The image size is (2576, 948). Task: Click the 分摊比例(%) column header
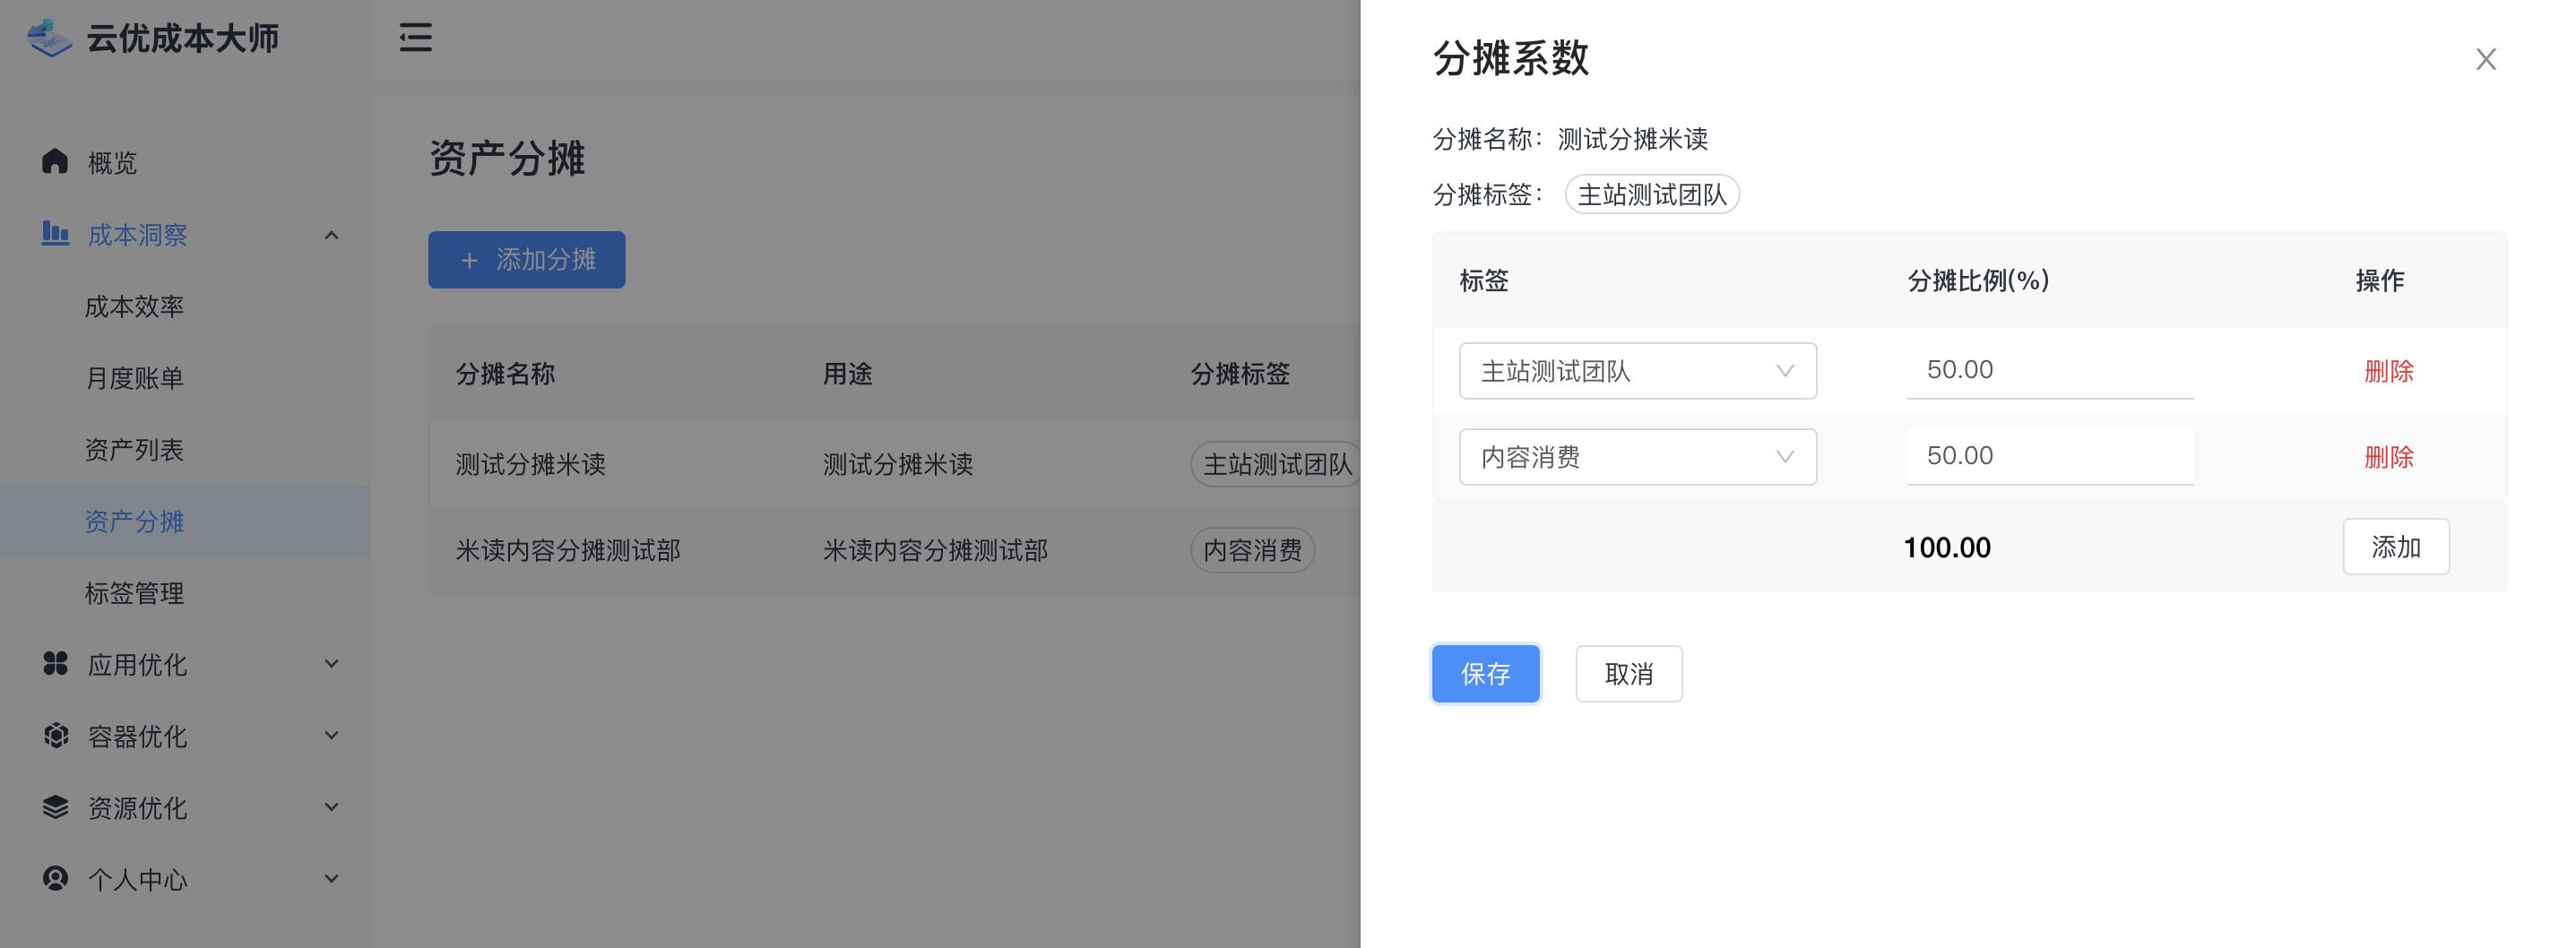[1978, 280]
